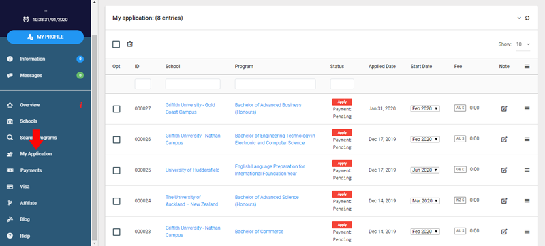
Task: Check the box for application 000026
Action: tap(116, 140)
